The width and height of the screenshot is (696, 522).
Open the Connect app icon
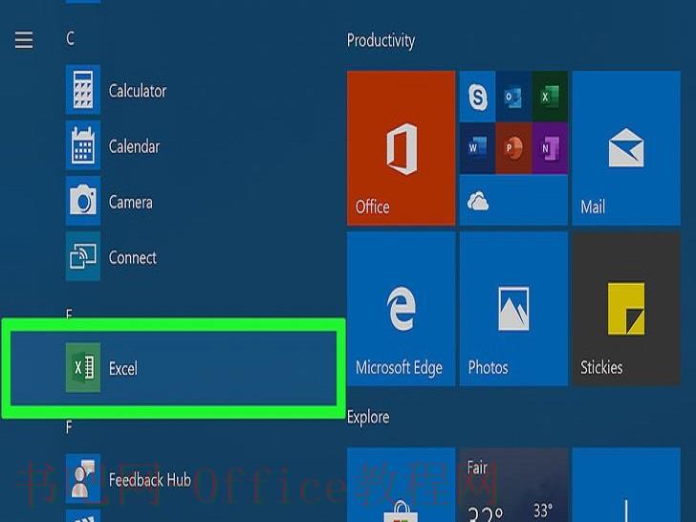[x=83, y=256]
